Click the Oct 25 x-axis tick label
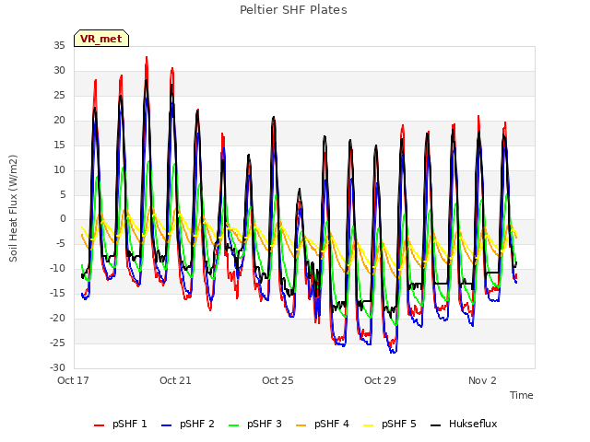Screen dimensions: 590x442 pyautogui.click(x=277, y=380)
